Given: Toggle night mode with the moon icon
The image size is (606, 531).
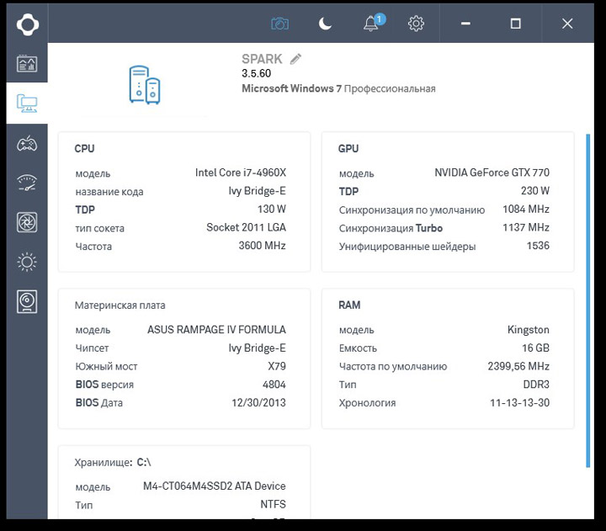Looking at the screenshot, I should 325,24.
